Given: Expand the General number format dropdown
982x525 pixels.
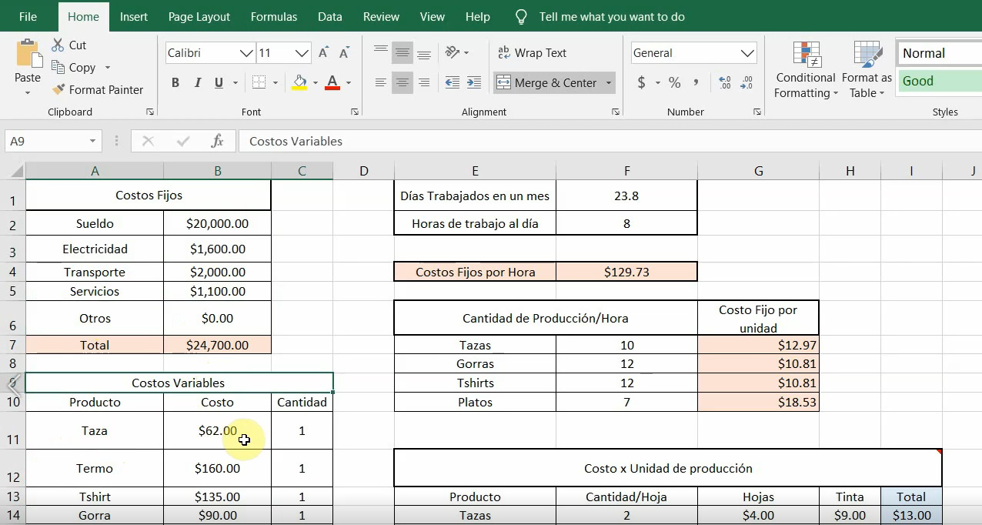Looking at the screenshot, I should [747, 53].
